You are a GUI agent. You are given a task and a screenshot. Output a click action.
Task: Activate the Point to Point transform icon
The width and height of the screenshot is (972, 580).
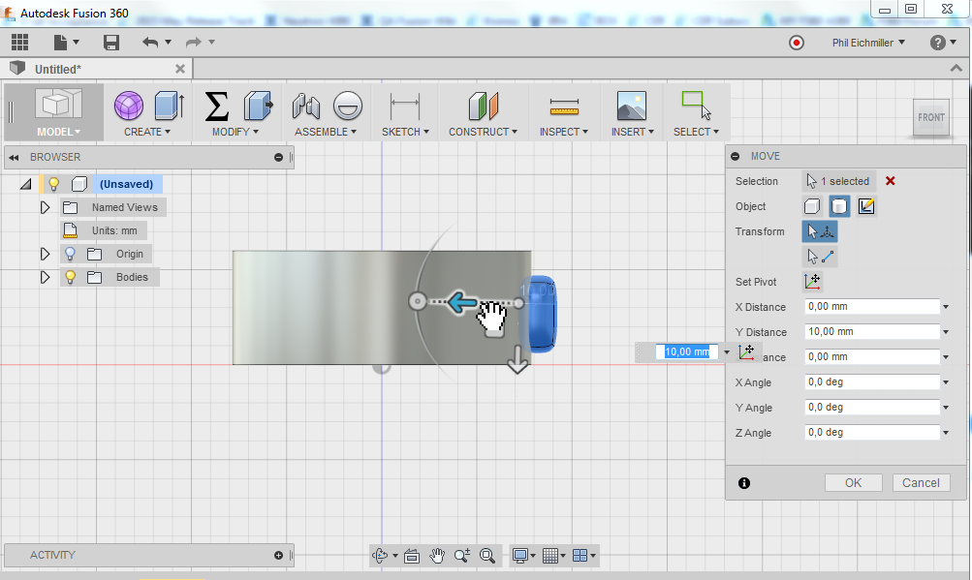click(x=819, y=256)
